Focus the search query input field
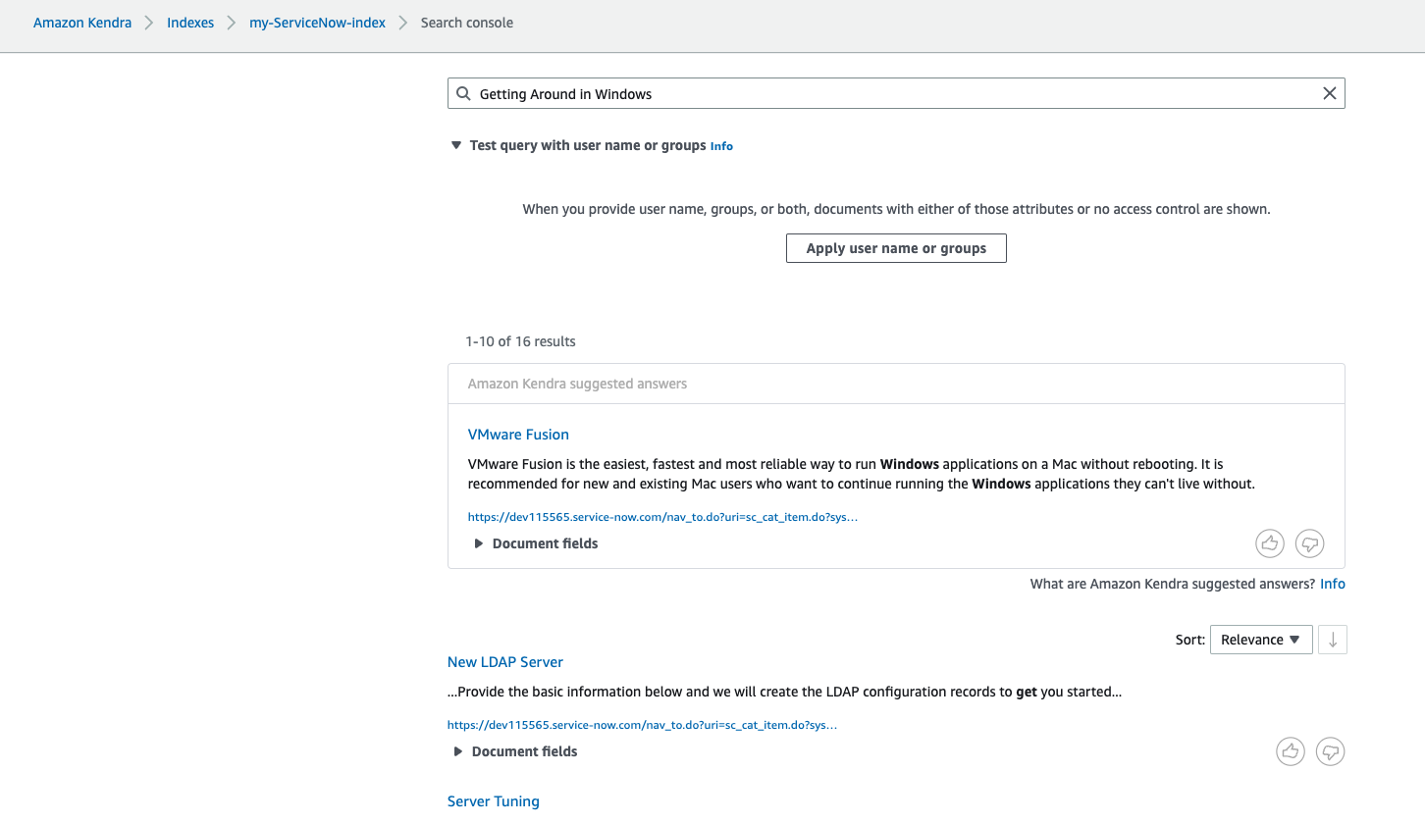This screenshot has width=1425, height=824. 896,94
